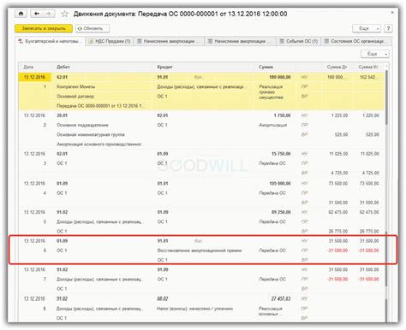The height and width of the screenshot is (330, 406).
Task: Select the Основное подразделение cell
Action: [x=102, y=125]
